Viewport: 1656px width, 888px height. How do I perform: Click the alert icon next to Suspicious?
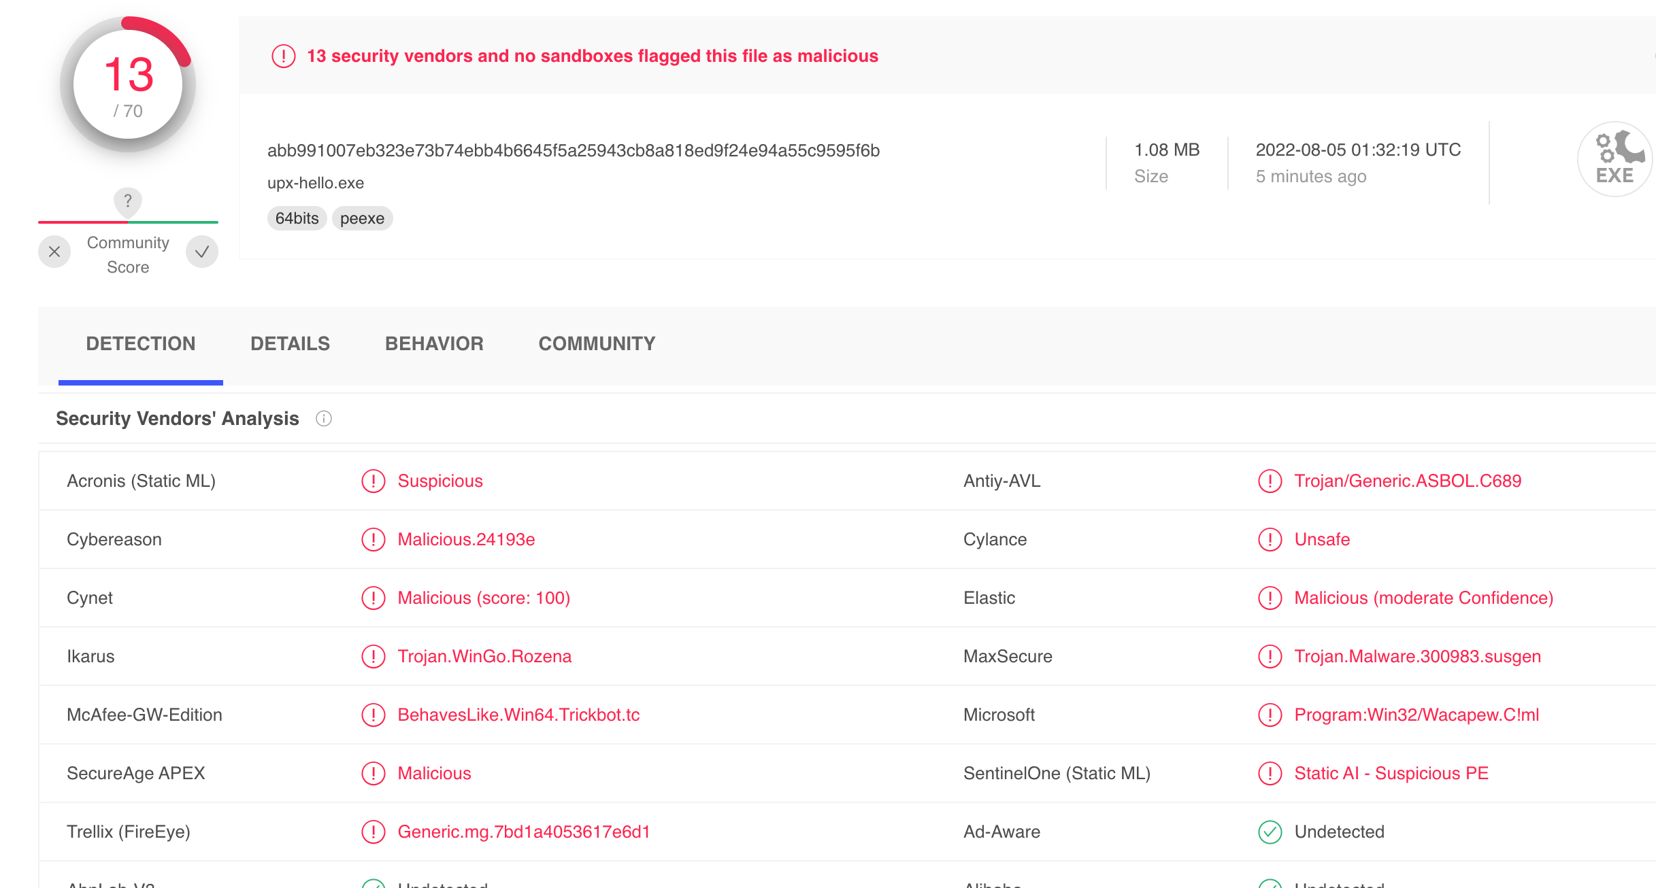point(374,481)
